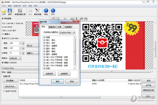Screen dimensions: 158x105
Task: Open the main S-Spline Max resize method dropdown
Action: pyautogui.click(x=20, y=68)
